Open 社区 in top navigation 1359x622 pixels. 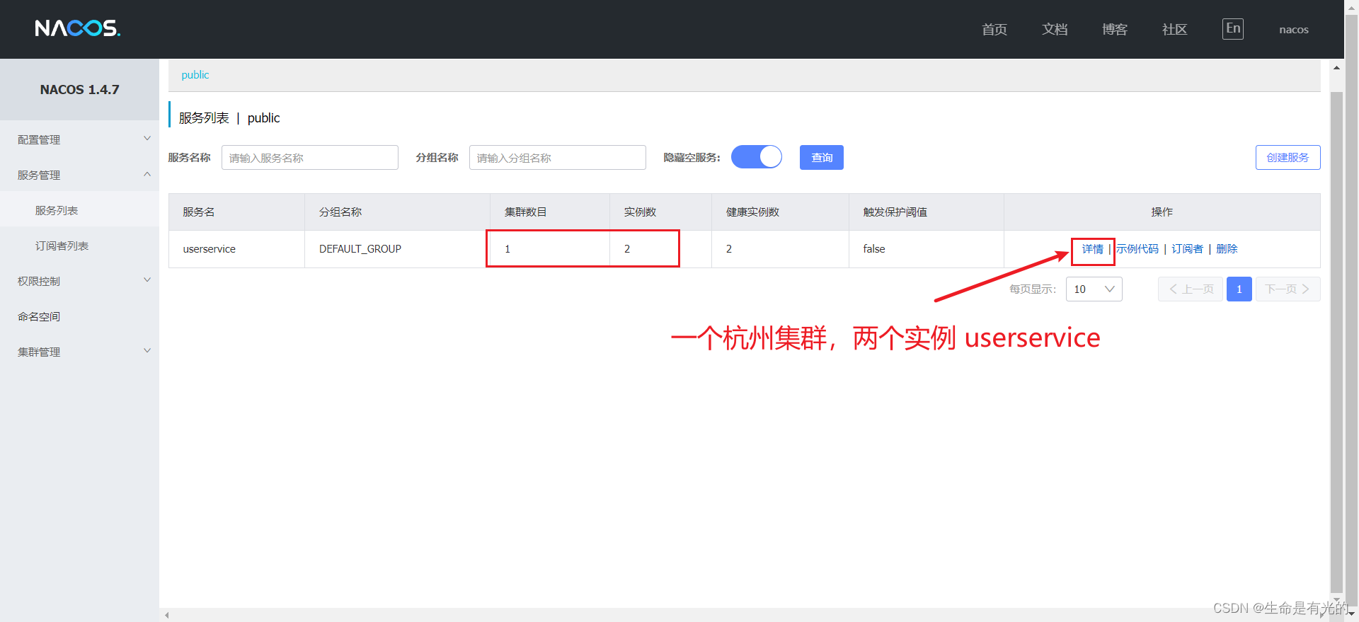tap(1174, 29)
